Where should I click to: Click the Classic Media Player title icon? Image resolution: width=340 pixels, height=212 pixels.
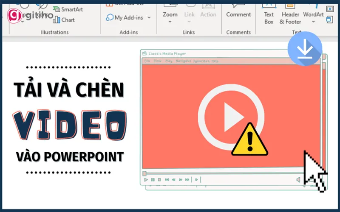(x=144, y=53)
